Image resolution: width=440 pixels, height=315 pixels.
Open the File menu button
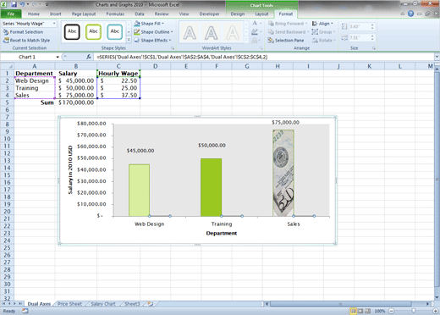click(x=11, y=14)
